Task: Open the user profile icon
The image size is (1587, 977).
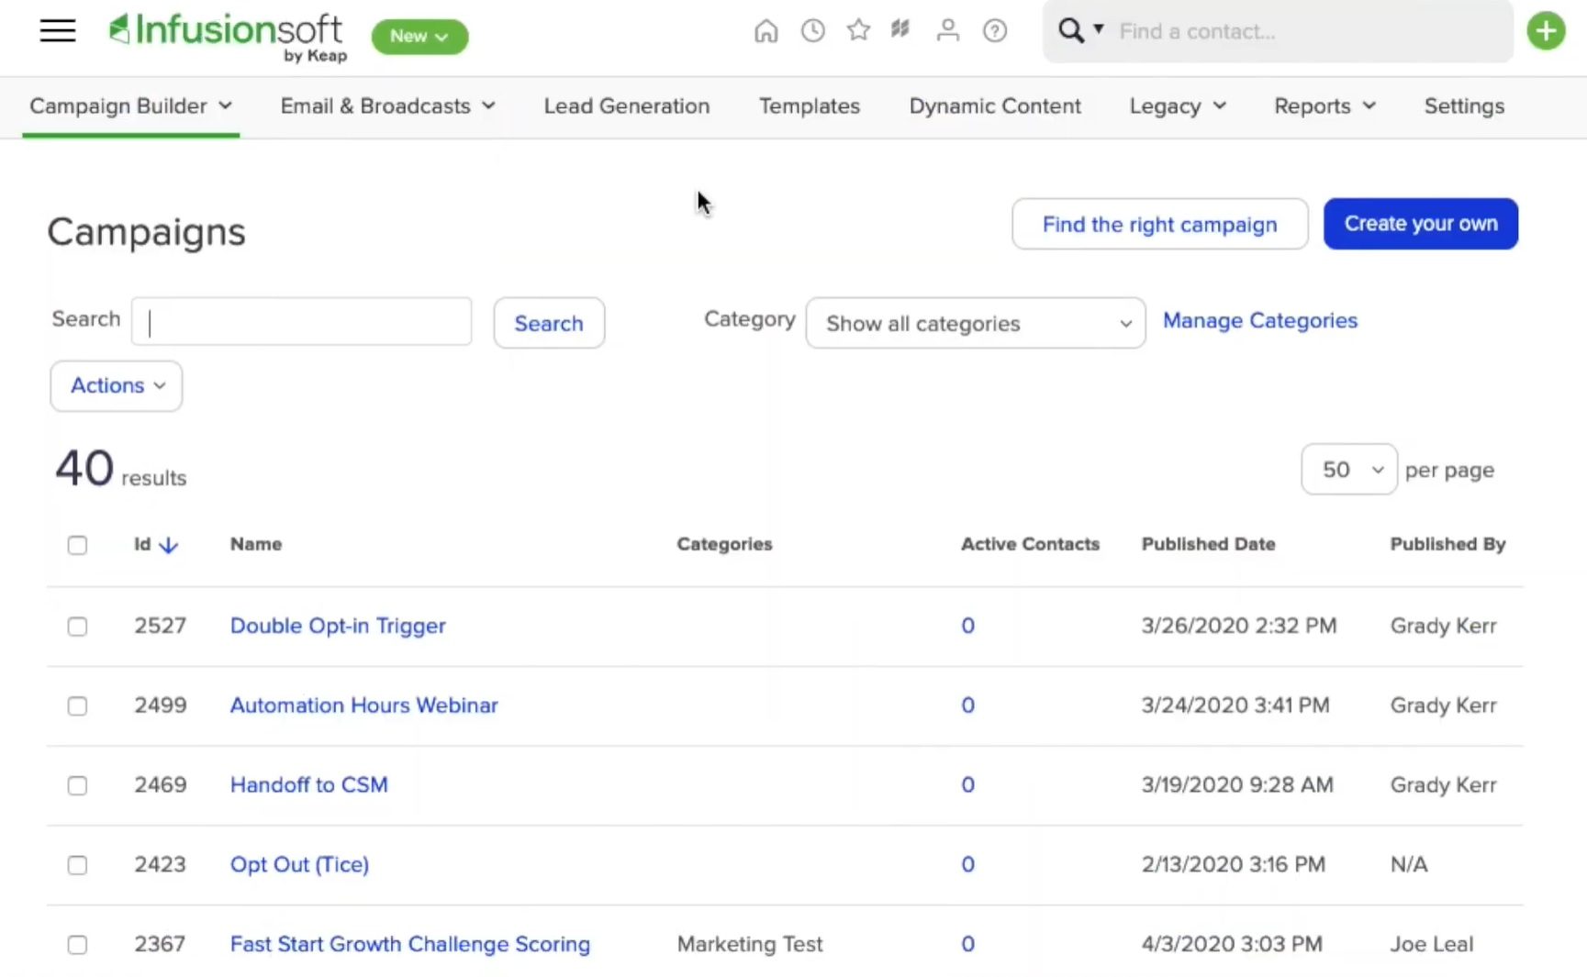Action: click(948, 30)
